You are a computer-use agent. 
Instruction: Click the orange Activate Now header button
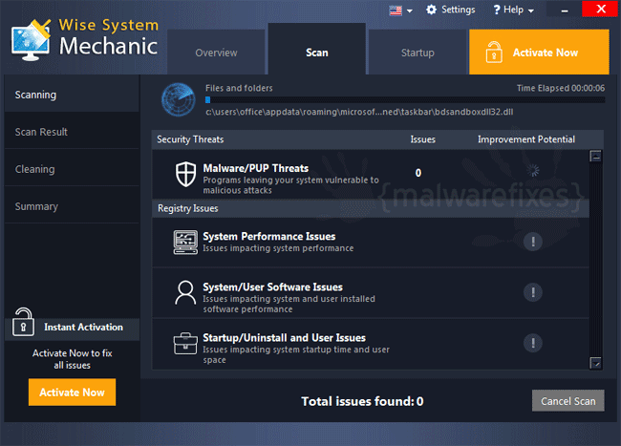539,52
